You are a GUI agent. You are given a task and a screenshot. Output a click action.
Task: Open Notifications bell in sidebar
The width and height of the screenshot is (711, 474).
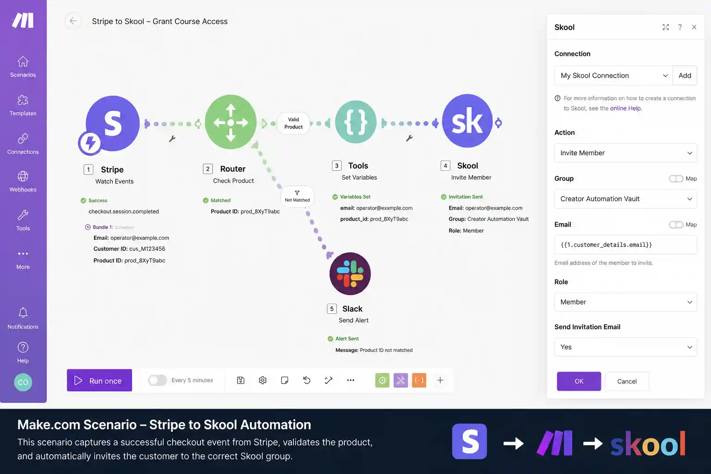coord(23,318)
